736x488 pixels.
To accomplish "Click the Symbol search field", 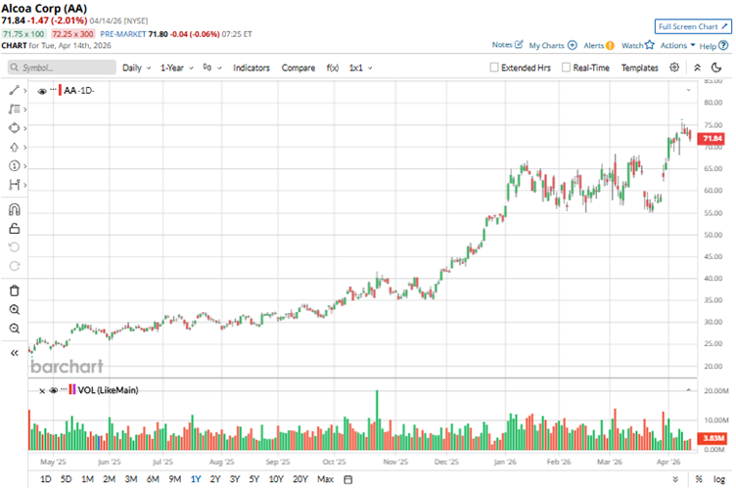I will (62, 67).
